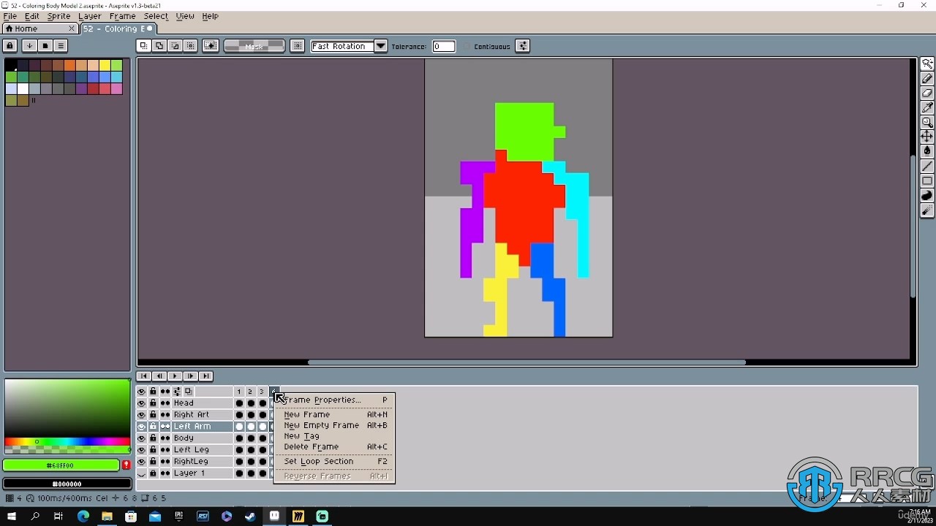Open the Sprite menu

pos(58,16)
